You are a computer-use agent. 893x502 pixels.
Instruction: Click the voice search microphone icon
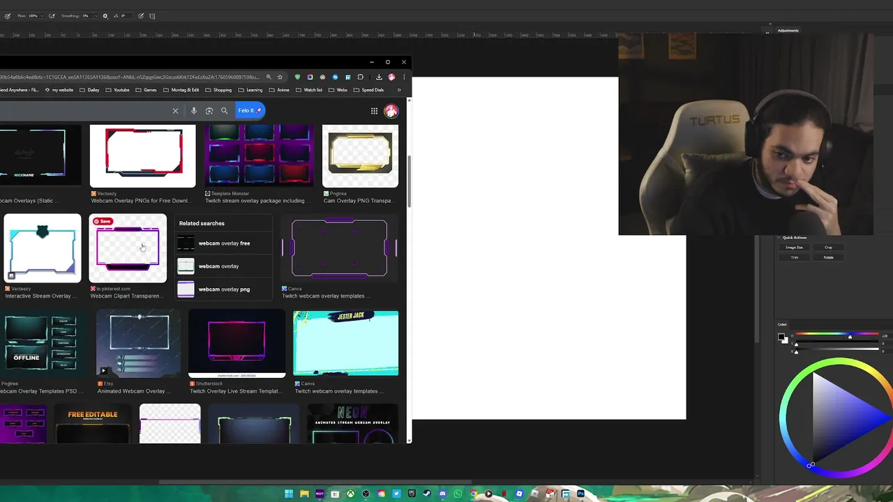[194, 111]
